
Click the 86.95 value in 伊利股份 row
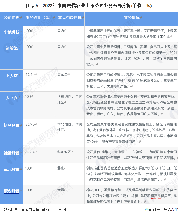pyautogui.click(x=30, y=124)
